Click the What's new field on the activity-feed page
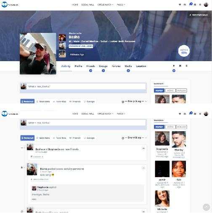The image size is (212, 213). [86, 123]
